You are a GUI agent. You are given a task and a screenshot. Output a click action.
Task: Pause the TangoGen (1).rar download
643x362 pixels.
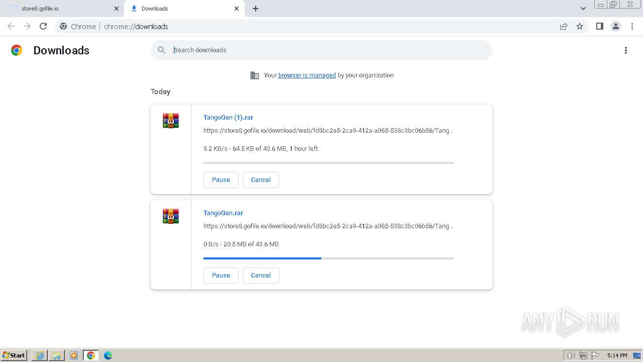(x=221, y=180)
